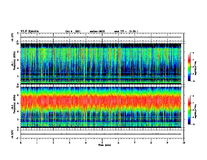Click the ch.1 color bar log(PSD) label
This screenshot has height=160, width=207.
click(196, 68)
